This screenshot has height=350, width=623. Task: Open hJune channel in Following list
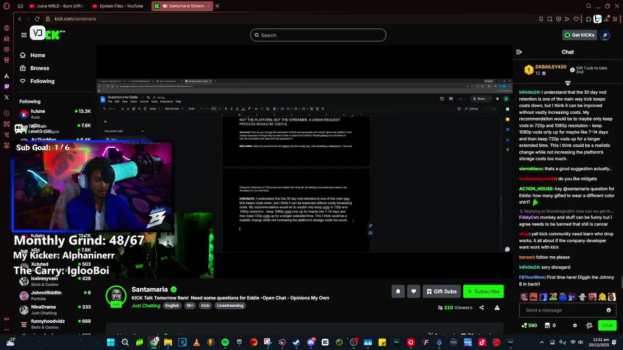point(55,114)
